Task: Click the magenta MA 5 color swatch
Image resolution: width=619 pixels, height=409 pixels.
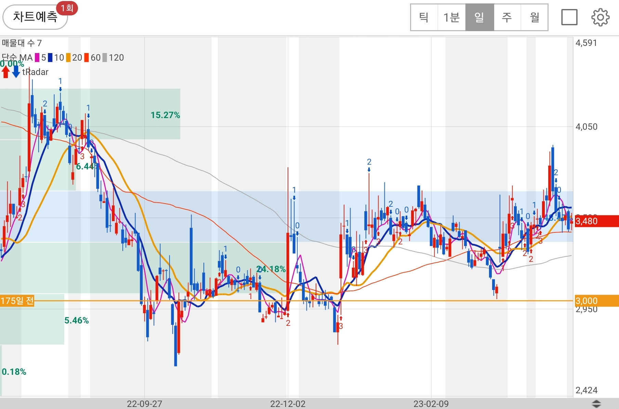Action: [x=37, y=57]
